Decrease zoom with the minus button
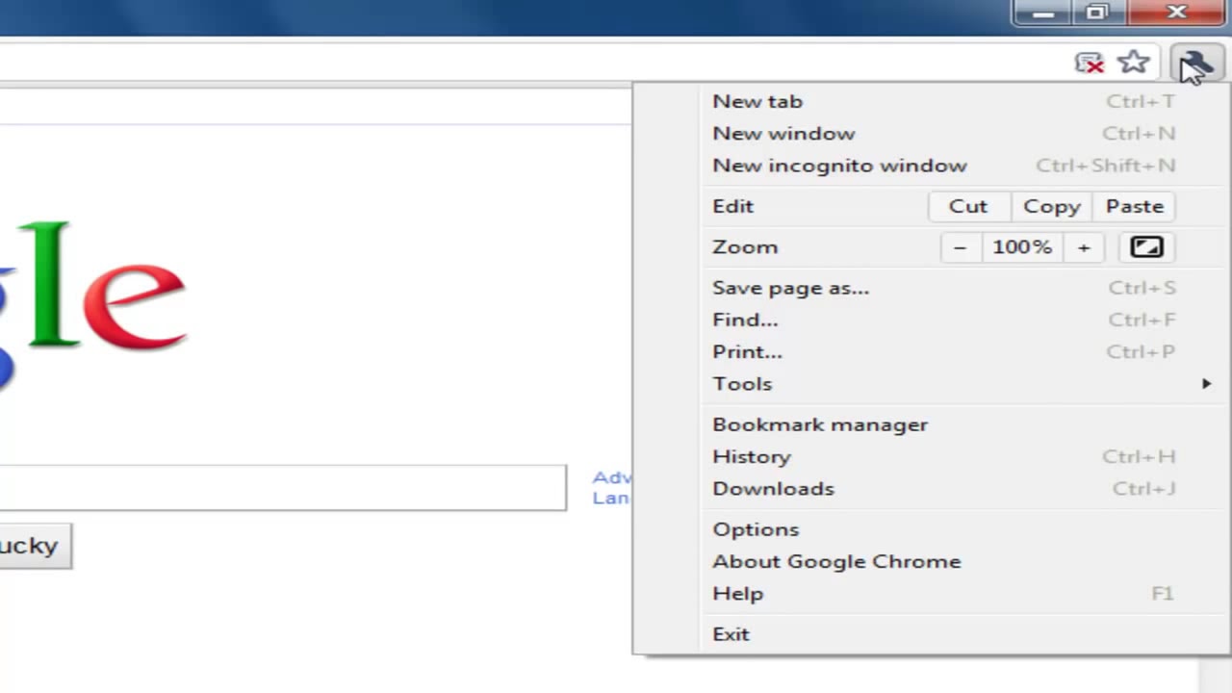The image size is (1232, 693). (x=960, y=247)
